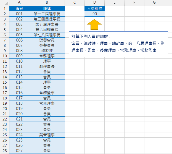Image resolution: width=172 pixels, height=154 pixels.
Task: Select 會員 cell in row 13
Action: pos(47,72)
